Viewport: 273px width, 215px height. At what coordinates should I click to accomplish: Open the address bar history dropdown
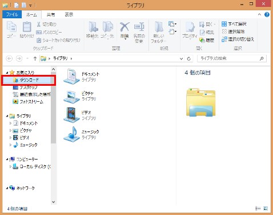[181, 59]
